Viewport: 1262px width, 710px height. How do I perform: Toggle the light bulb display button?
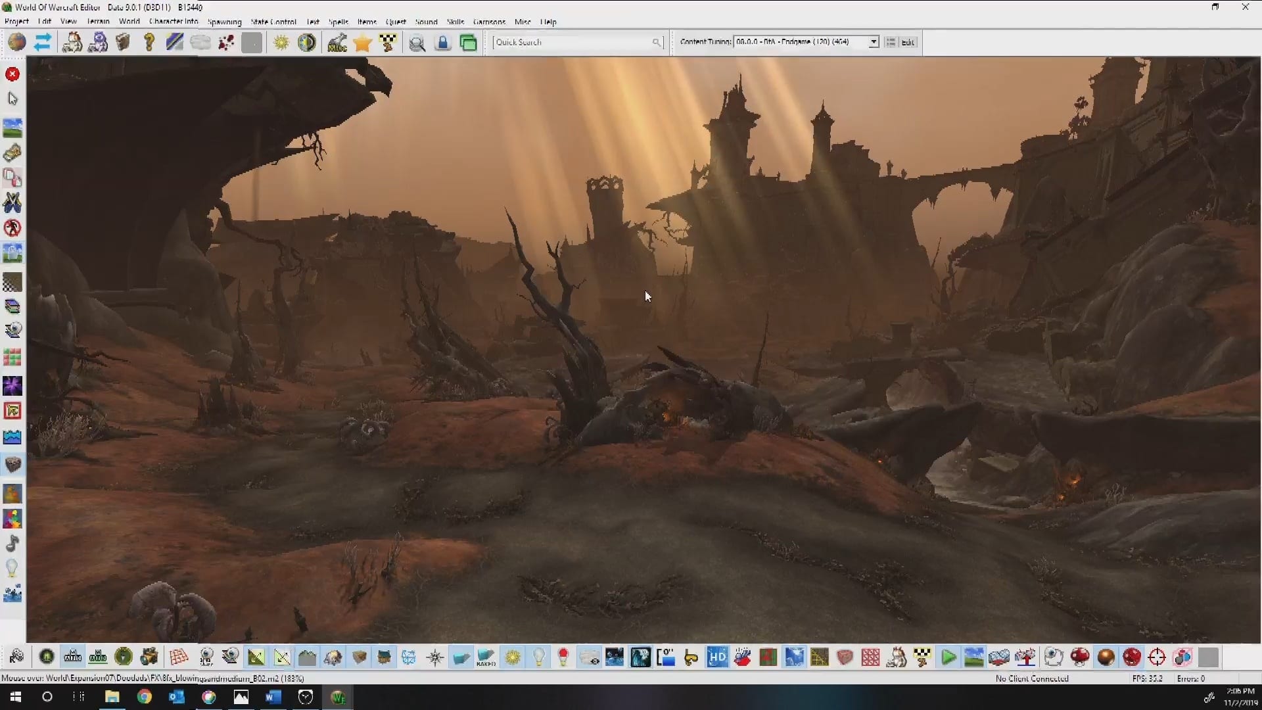click(538, 657)
